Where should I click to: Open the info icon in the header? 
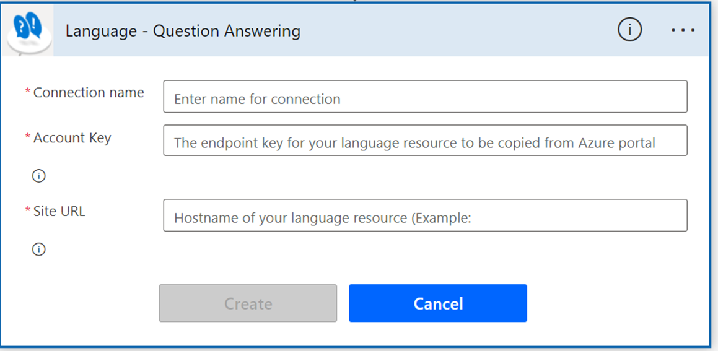[629, 30]
